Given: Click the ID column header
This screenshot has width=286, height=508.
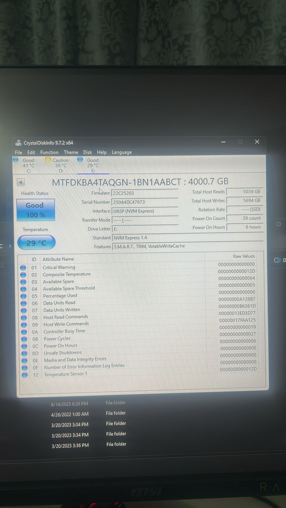Looking at the screenshot, I should 34,259.
